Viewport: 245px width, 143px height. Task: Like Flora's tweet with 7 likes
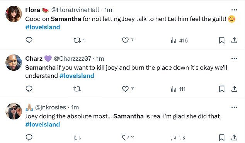pos(128,40)
